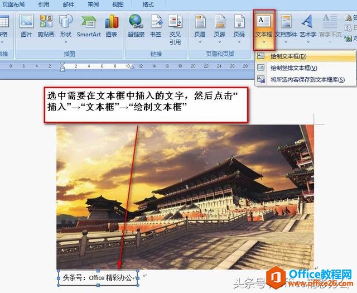357x293 pixels.
Task: Expand the 文档部件 dropdown arrow
Action: click(x=286, y=42)
